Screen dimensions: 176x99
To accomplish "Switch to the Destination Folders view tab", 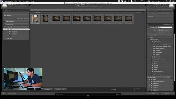I will [96, 10].
